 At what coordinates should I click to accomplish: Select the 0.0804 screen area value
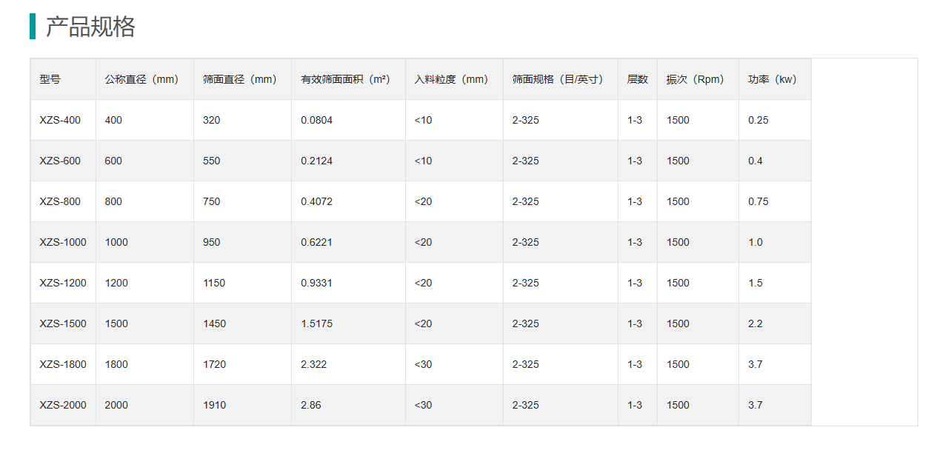coord(317,120)
